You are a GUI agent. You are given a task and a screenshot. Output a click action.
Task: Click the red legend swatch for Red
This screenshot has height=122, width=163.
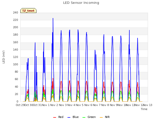coord(55,117)
